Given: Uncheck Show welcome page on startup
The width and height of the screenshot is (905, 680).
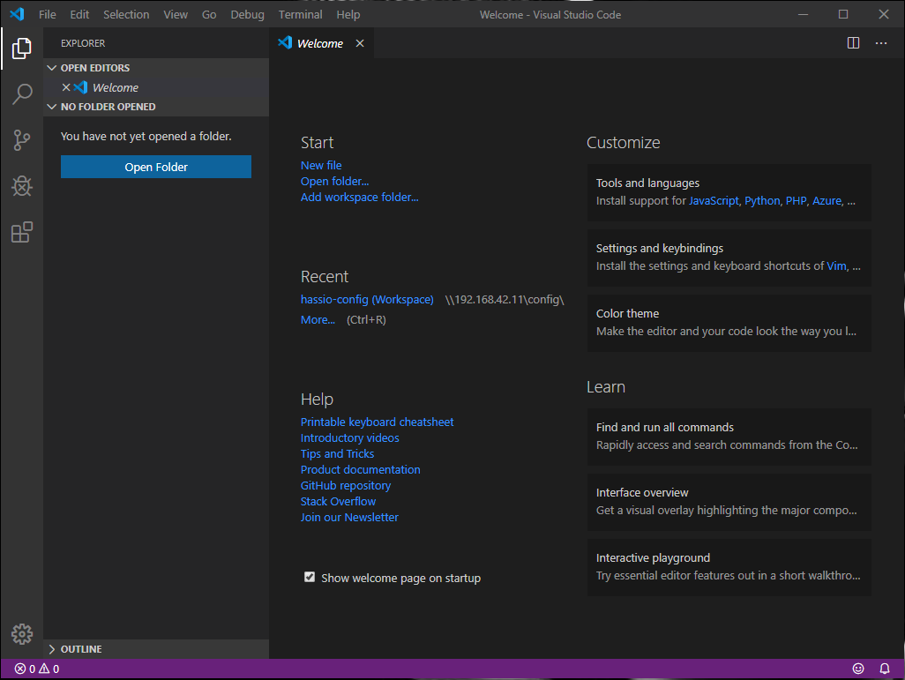Looking at the screenshot, I should [x=310, y=576].
